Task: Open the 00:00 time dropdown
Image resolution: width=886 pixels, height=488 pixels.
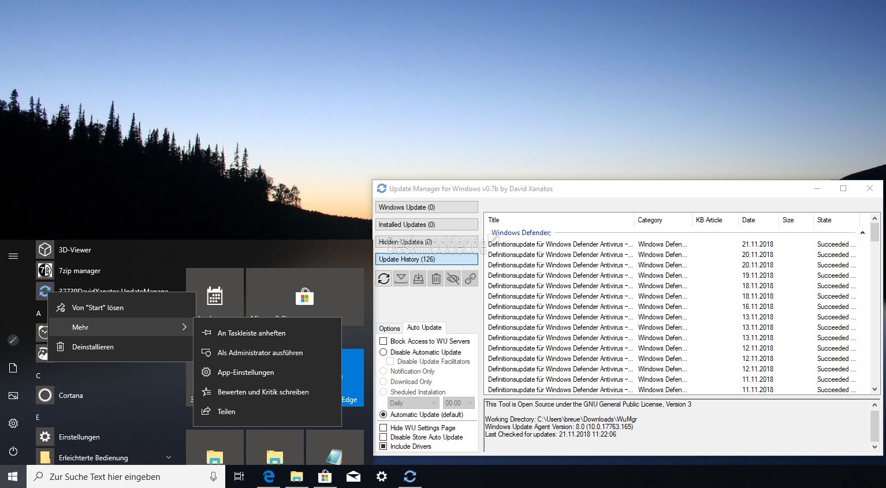Action: click(x=459, y=403)
